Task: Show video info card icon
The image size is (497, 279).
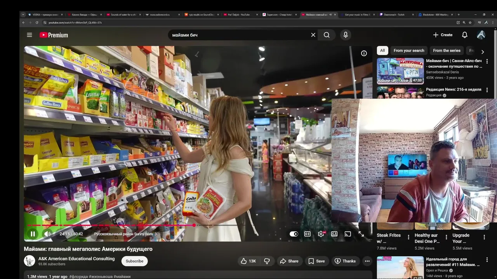Action: (x=364, y=53)
